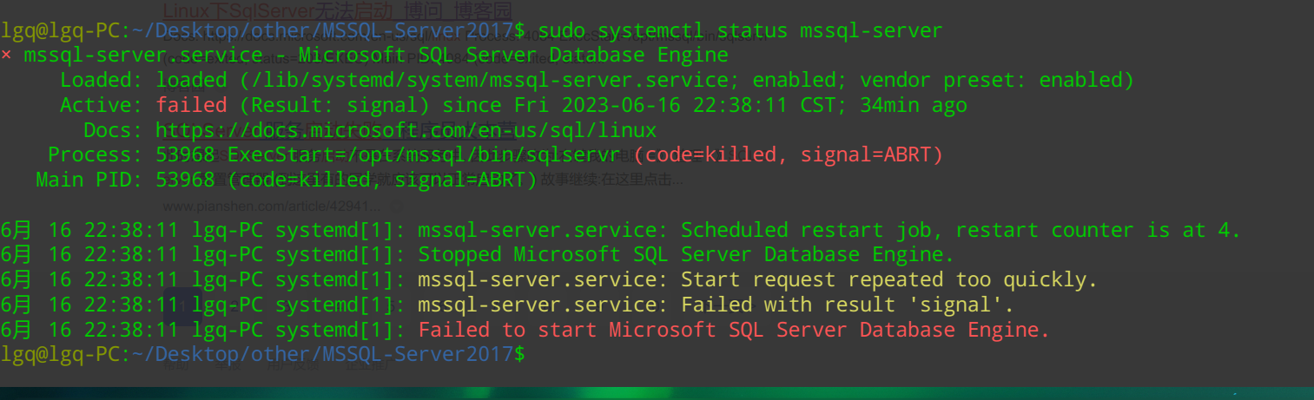
Task: Click red 'Failed to start Microsoft SQL Server' line
Action: [x=734, y=330]
